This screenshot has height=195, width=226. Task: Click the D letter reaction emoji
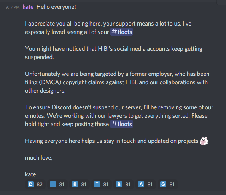tap(31, 184)
